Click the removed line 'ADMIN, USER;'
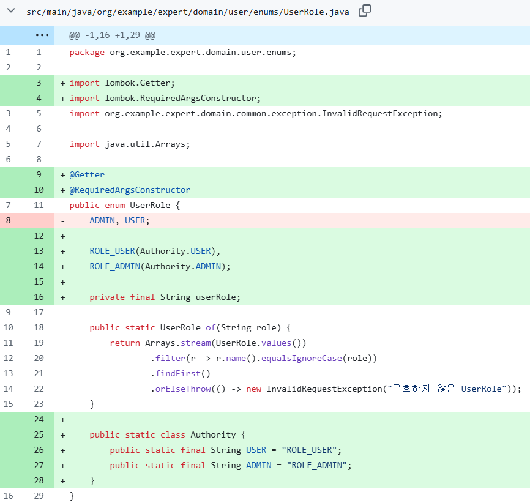Image resolution: width=530 pixels, height=503 pixels. click(119, 220)
